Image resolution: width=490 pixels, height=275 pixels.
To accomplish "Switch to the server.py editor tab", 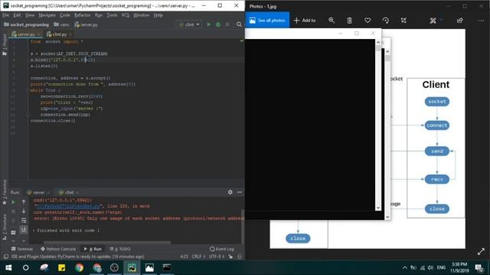I will (25, 34).
